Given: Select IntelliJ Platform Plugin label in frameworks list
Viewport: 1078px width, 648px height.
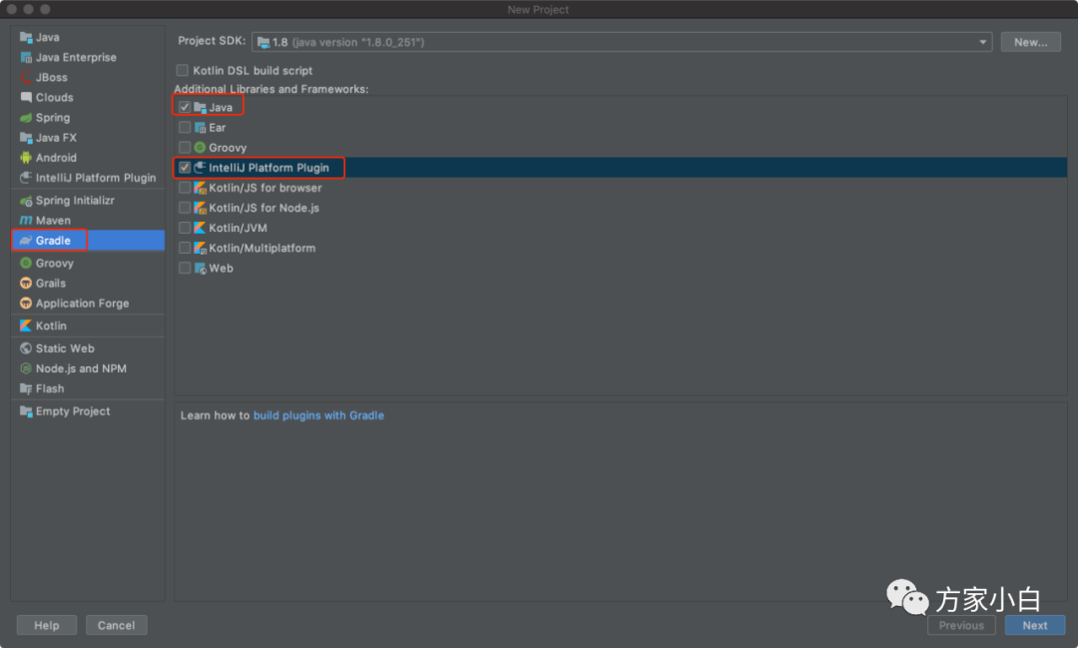Looking at the screenshot, I should (x=269, y=168).
